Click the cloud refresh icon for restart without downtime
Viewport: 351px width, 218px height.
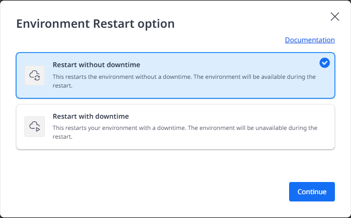point(35,75)
